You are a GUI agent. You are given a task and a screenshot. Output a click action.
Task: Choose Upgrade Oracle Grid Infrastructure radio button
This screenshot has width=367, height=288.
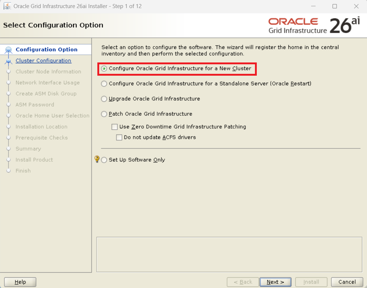coord(104,99)
